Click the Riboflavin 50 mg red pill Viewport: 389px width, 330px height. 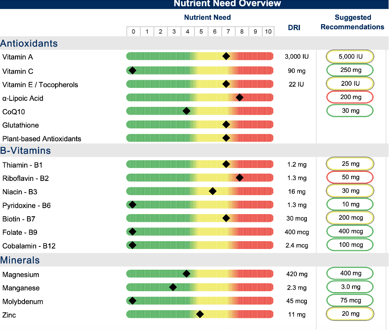(x=350, y=177)
